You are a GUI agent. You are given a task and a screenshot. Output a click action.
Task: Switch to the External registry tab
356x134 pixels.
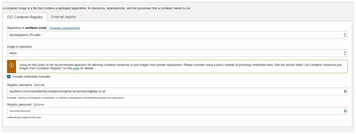tap(64, 17)
